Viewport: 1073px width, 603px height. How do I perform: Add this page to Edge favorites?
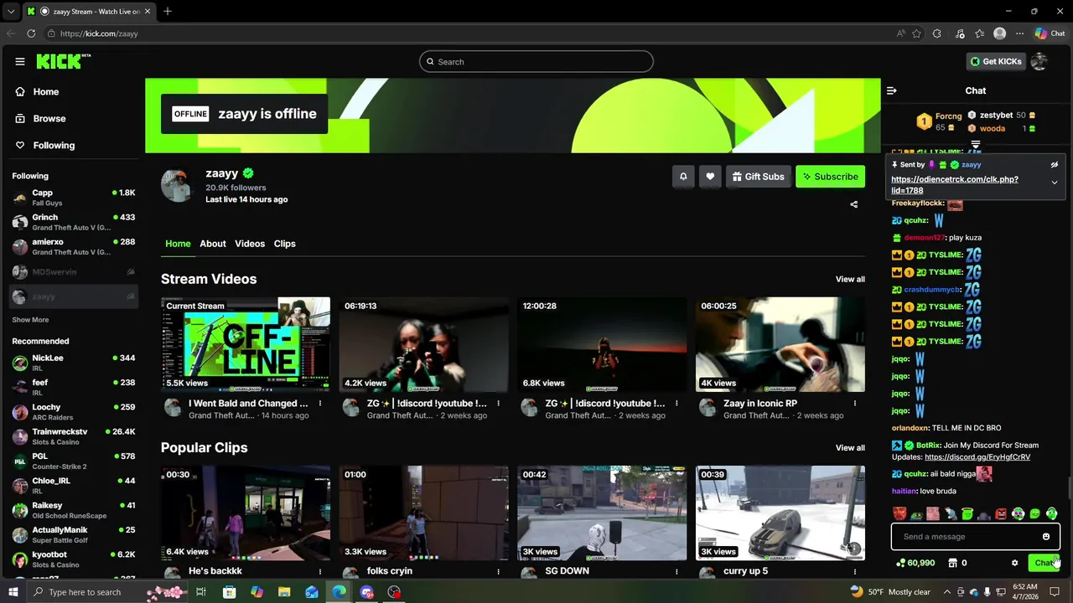pyautogui.click(x=916, y=33)
